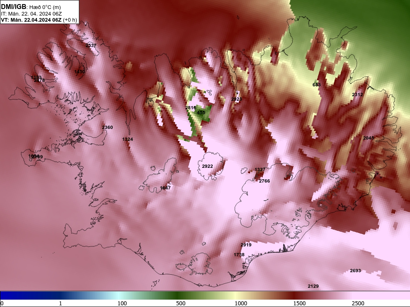Click the 1450 height label

pos(80,72)
